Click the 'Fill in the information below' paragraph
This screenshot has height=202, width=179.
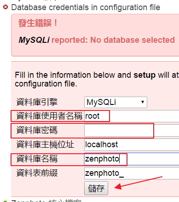click(x=97, y=79)
